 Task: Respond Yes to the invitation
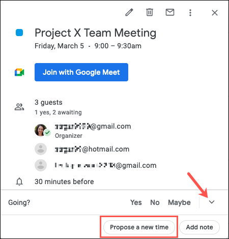click(x=136, y=202)
